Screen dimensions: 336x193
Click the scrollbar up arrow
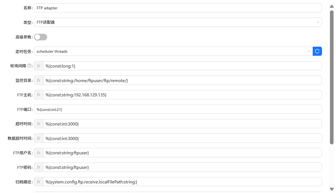click(332, 6)
